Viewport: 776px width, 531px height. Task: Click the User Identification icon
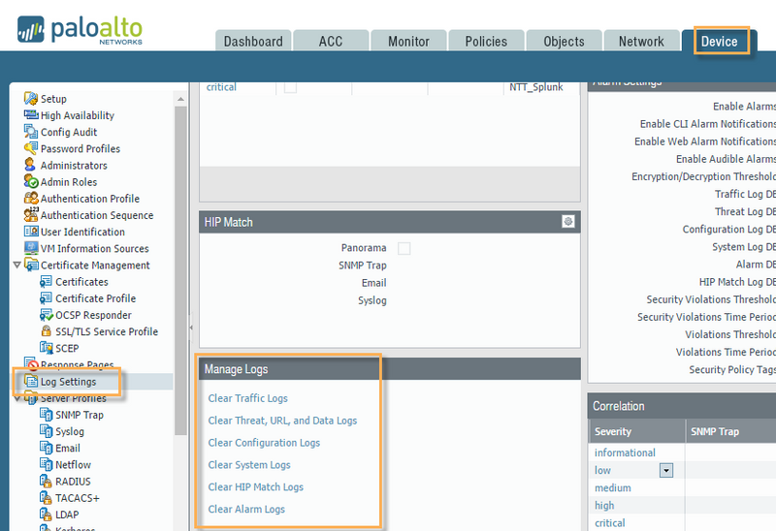(x=31, y=232)
